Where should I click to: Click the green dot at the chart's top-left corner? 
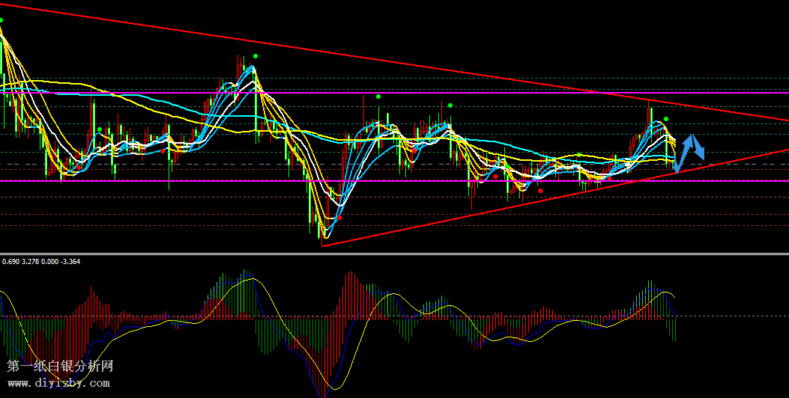pyautogui.click(x=1, y=20)
